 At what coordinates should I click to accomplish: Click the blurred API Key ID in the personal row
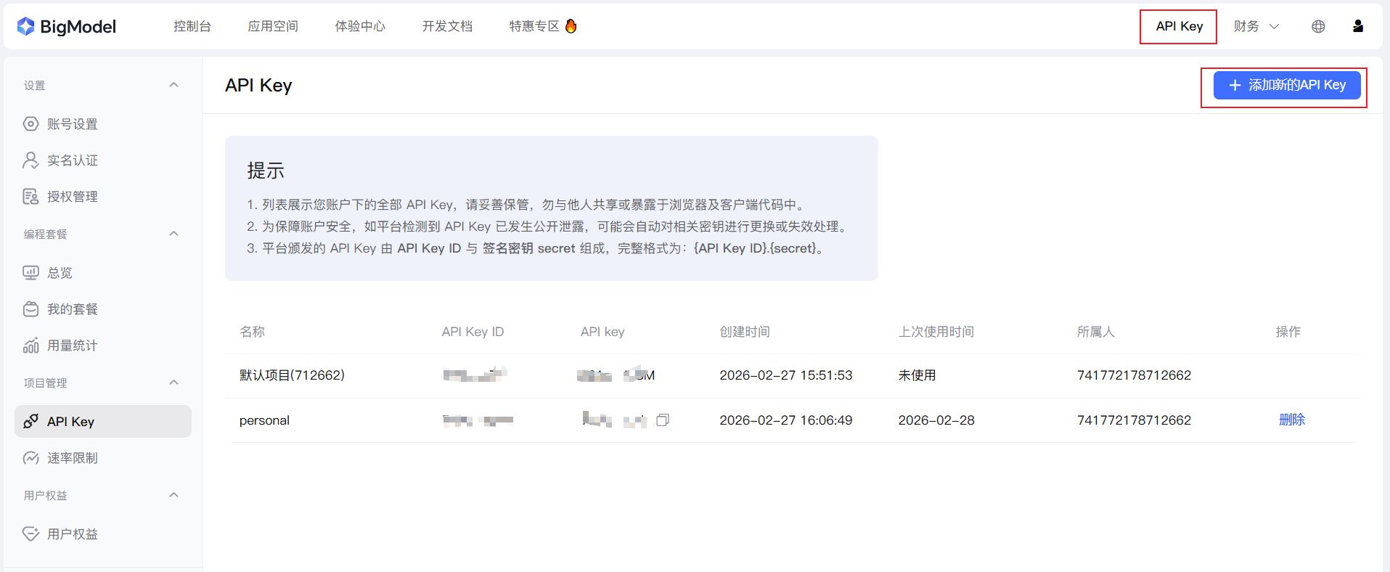pos(478,420)
